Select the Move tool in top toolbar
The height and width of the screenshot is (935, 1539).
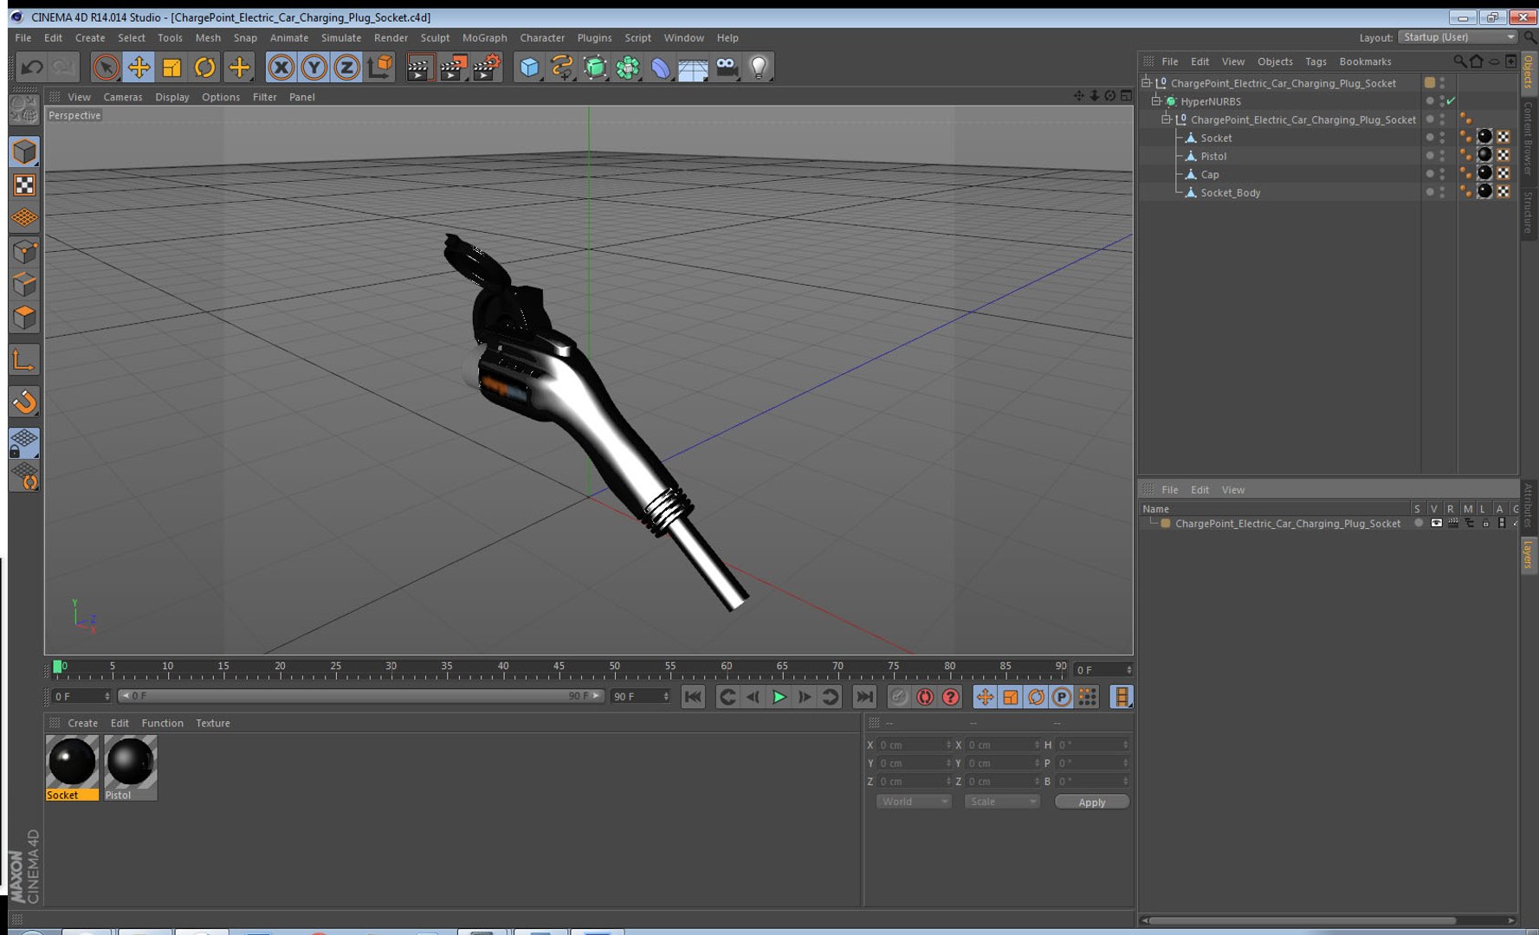(x=139, y=67)
